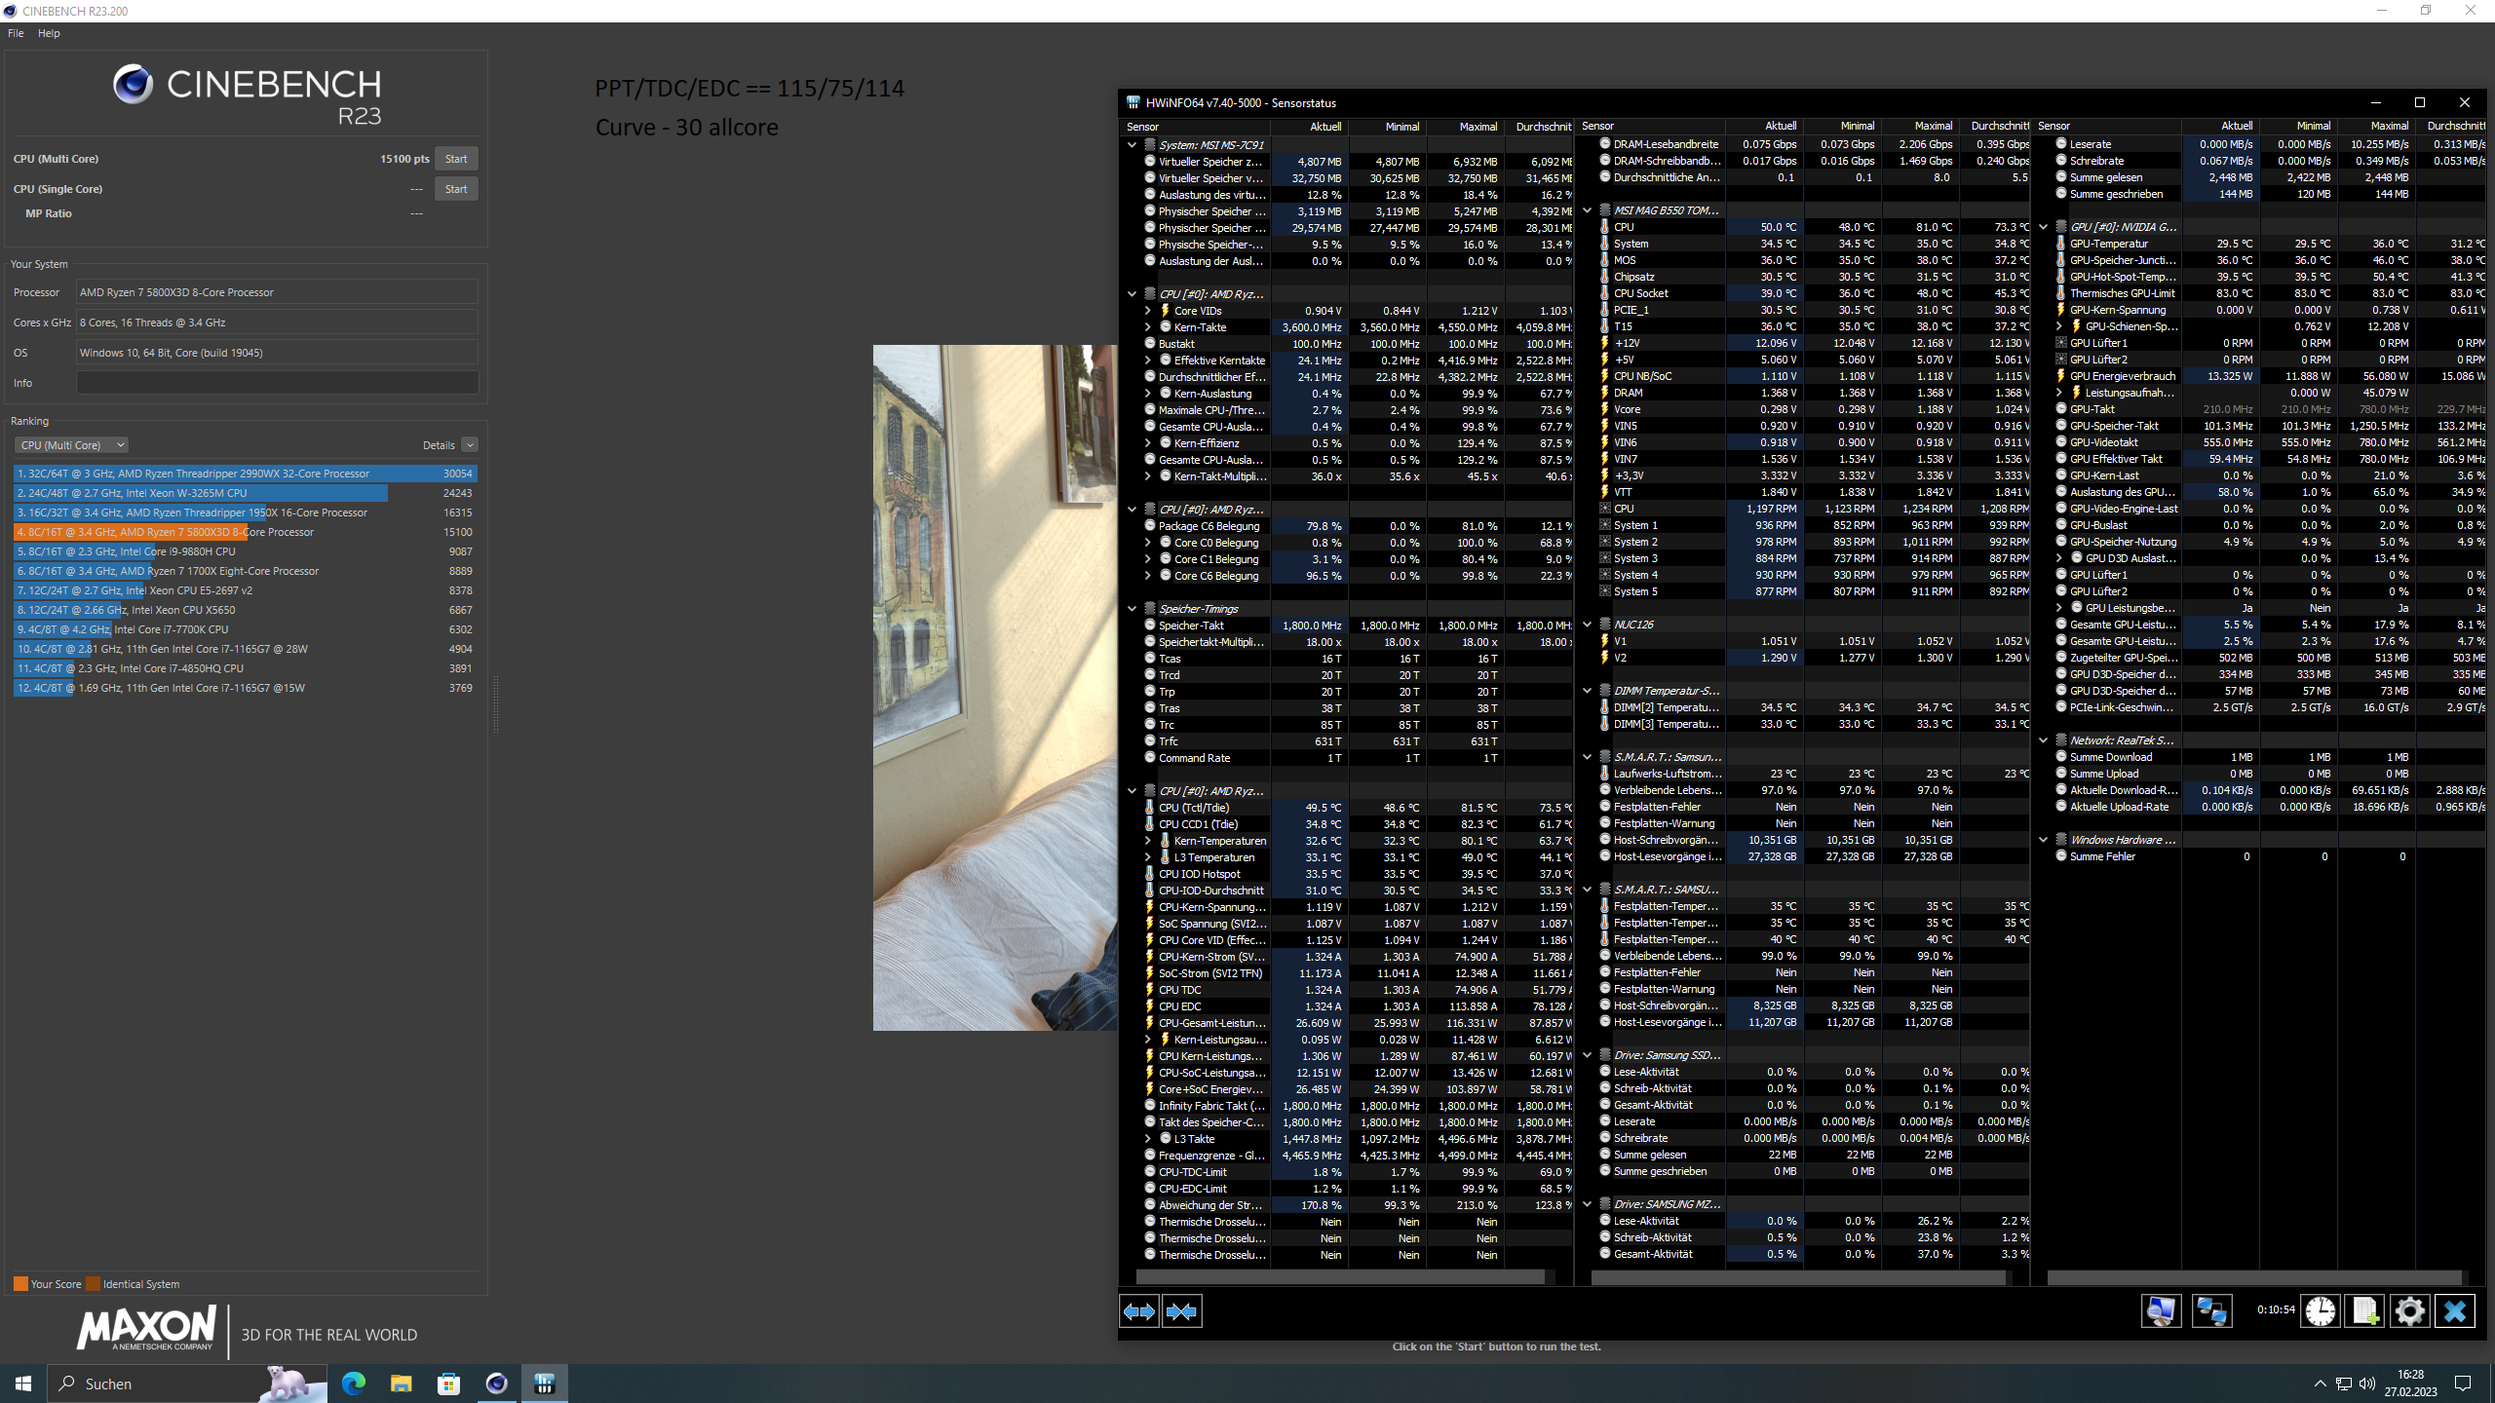Open the Help menu
Screen dimensions: 2495x1403
point(49,33)
